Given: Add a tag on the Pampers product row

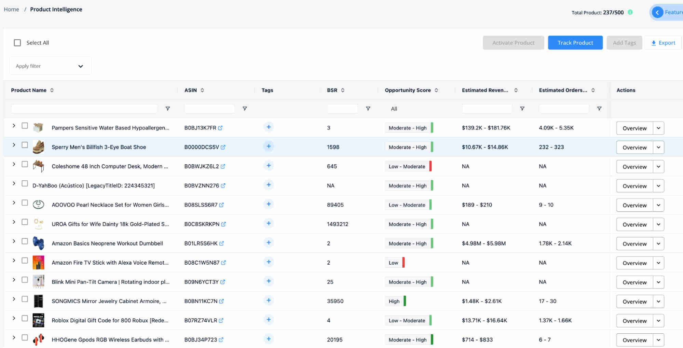Looking at the screenshot, I should click(x=269, y=127).
